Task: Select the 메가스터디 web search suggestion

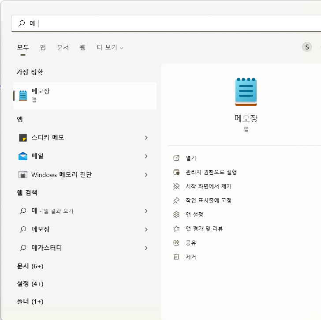Action: 85,248
